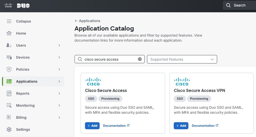The width and height of the screenshot is (256, 137).
Task: Open the header Search field
Action: pos(239,5)
